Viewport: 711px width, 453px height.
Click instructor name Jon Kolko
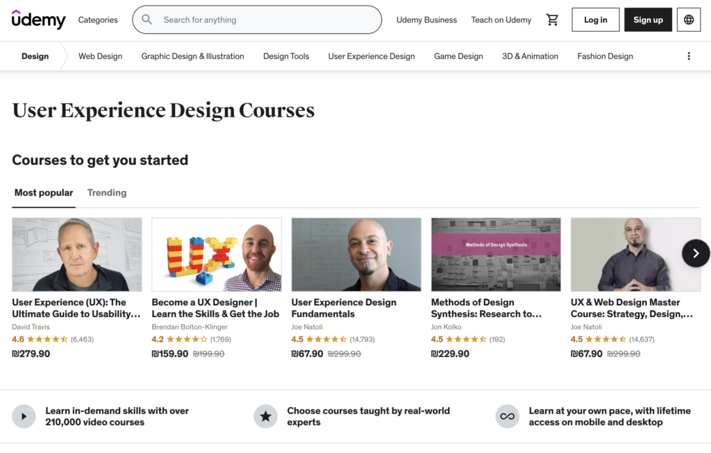tap(446, 327)
